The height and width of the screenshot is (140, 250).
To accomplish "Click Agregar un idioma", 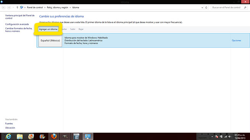I will pyautogui.click(x=48, y=29).
